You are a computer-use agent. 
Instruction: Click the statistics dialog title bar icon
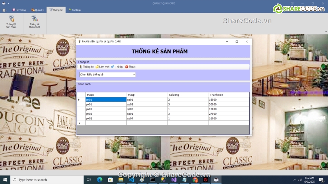[x=79, y=42]
